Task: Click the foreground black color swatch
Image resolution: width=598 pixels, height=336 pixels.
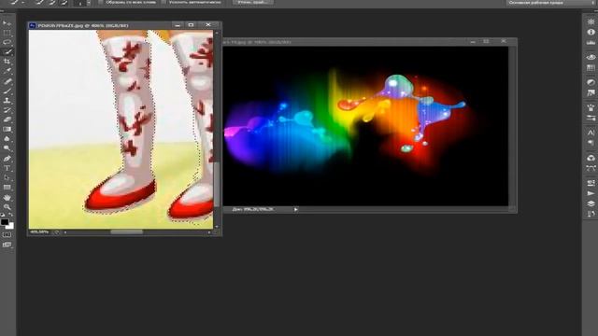Action: (x=5, y=222)
